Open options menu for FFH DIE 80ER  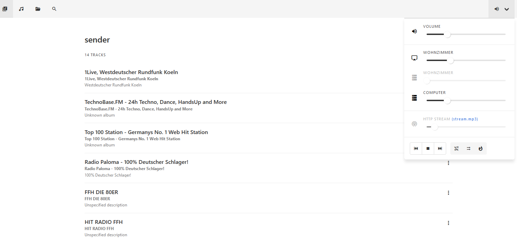point(448,193)
